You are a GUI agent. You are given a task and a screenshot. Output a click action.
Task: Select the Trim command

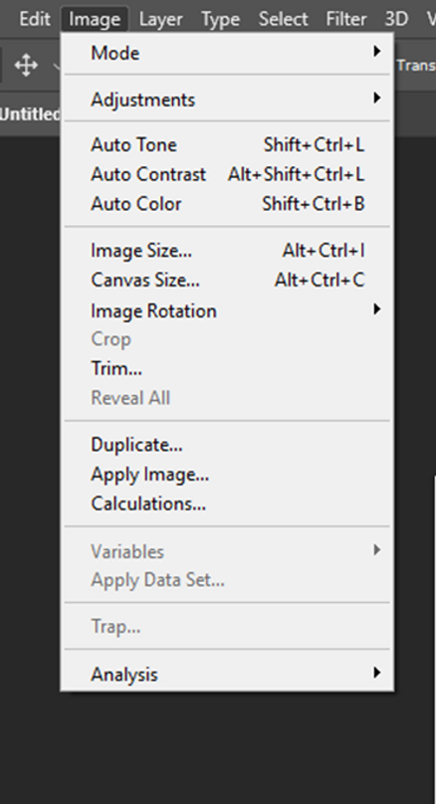tap(227, 368)
